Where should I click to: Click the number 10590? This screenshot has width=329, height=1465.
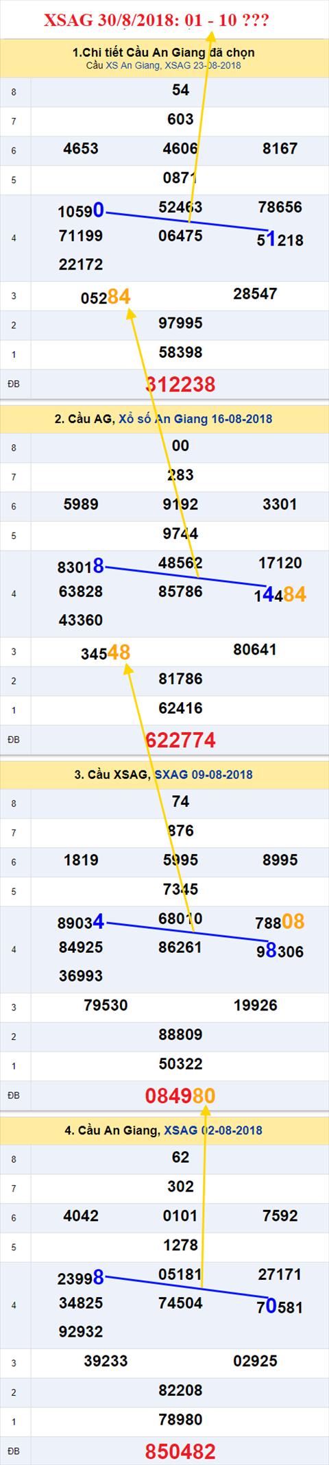click(x=81, y=210)
